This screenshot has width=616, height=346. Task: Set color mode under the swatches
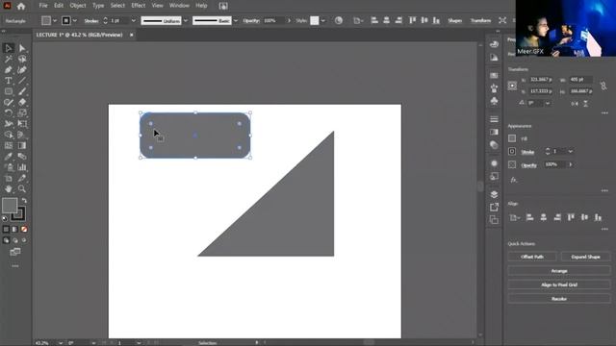6,229
